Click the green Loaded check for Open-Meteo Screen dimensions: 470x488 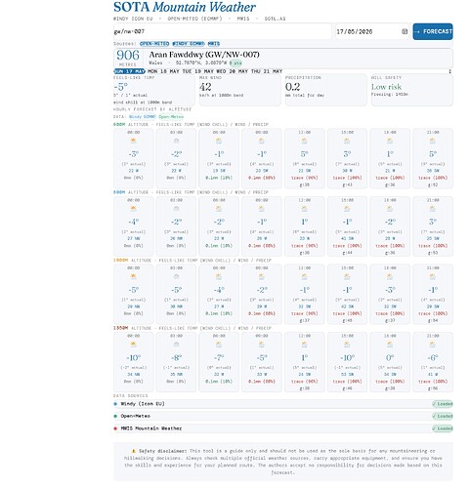[443, 416]
